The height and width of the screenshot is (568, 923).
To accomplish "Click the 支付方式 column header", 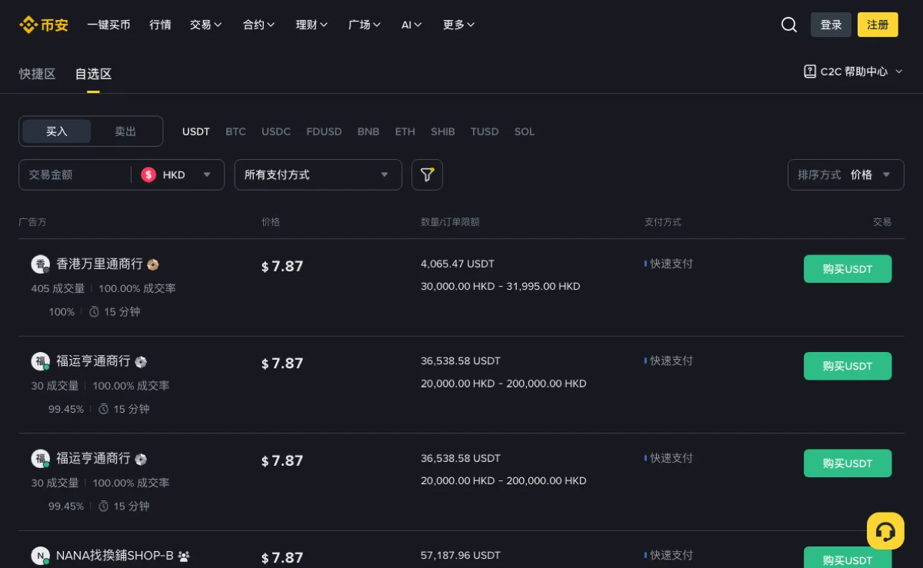I will 663,222.
